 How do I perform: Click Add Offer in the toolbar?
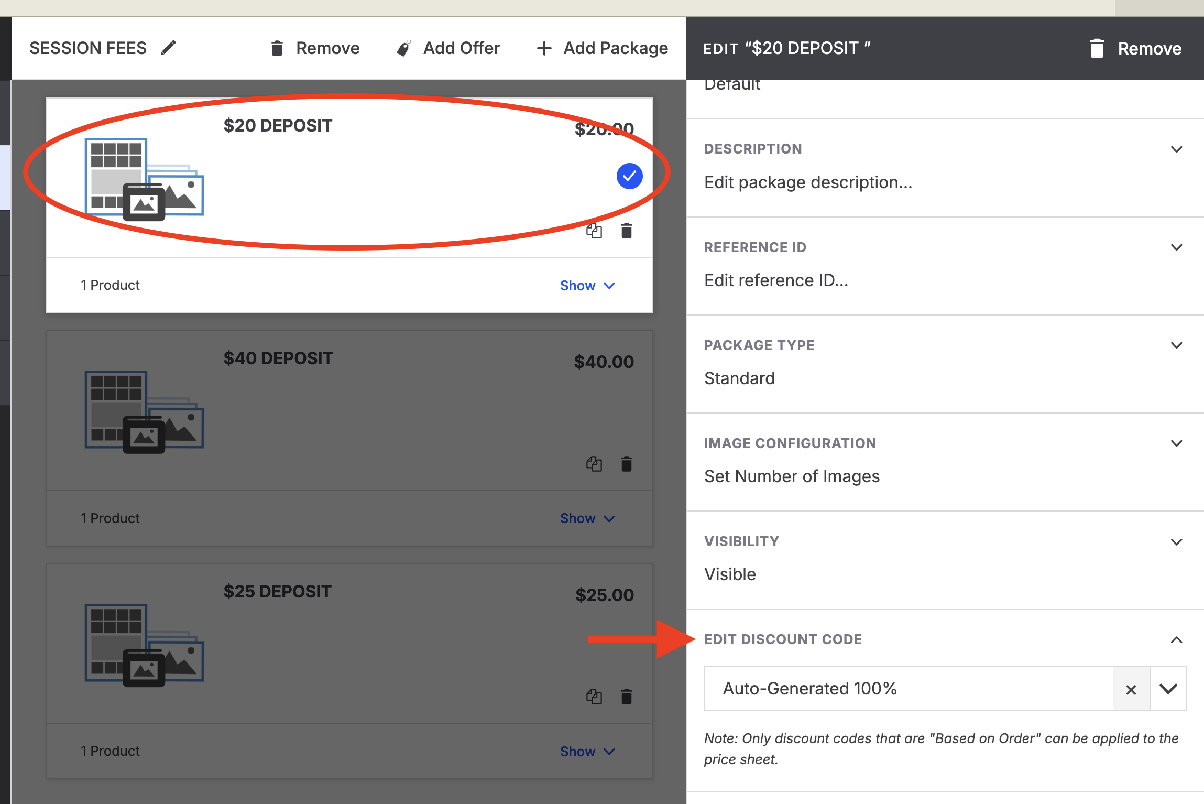448,48
